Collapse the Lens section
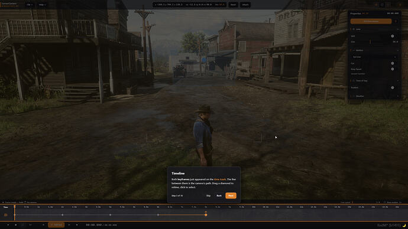The width and height of the screenshot is (408, 229). coord(397,30)
